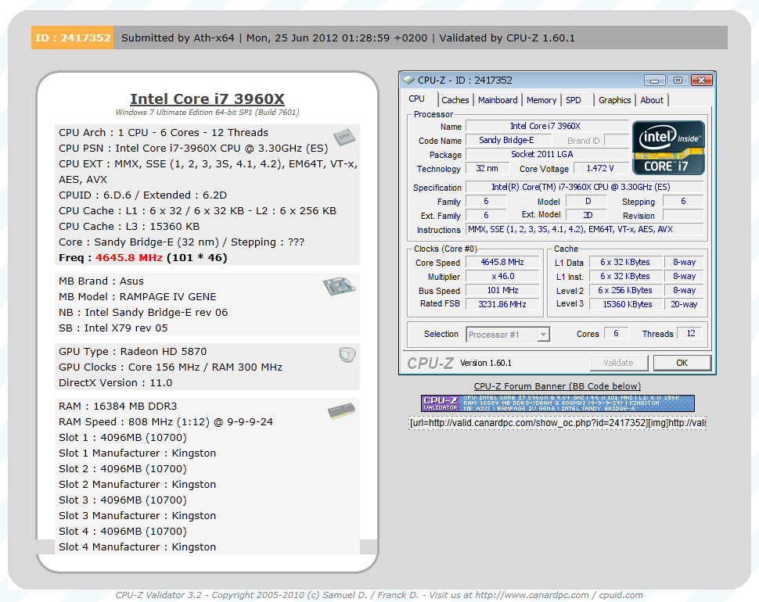Click the 'Version 1.60.1' label in CPU-Z
Viewport: 759px width, 602px height.
click(485, 363)
